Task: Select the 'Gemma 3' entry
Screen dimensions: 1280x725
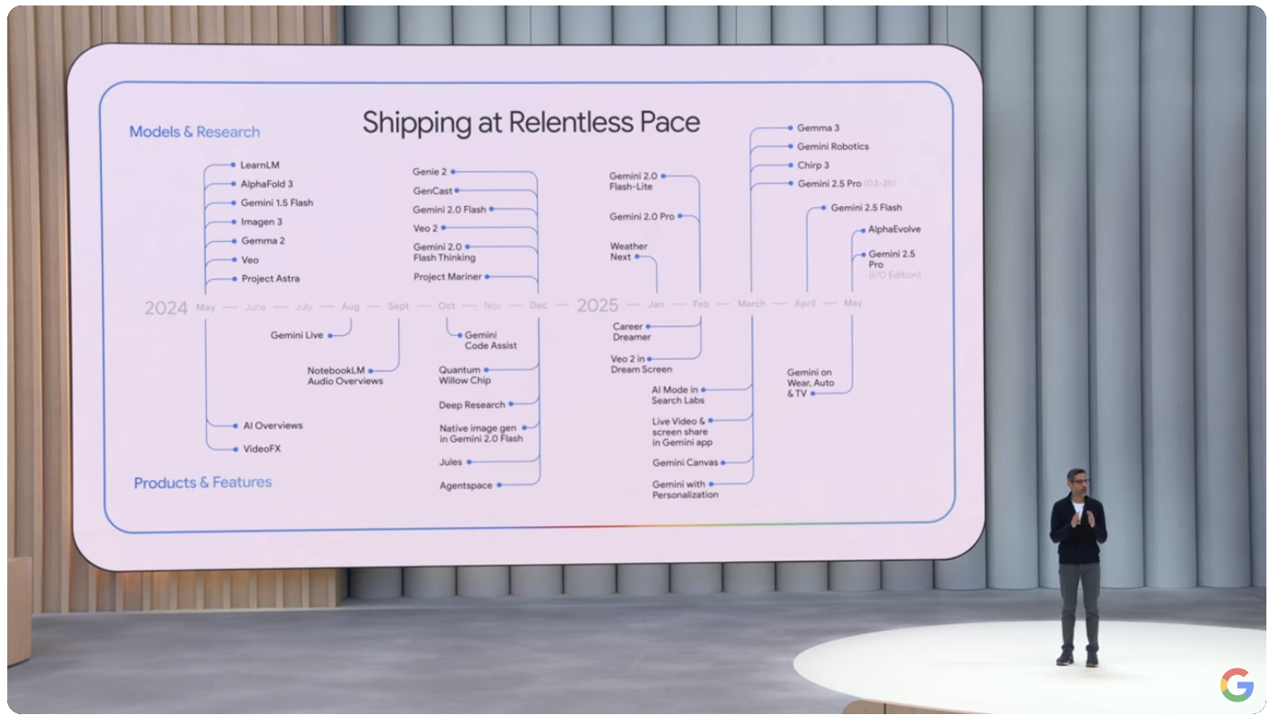Action: tap(818, 128)
